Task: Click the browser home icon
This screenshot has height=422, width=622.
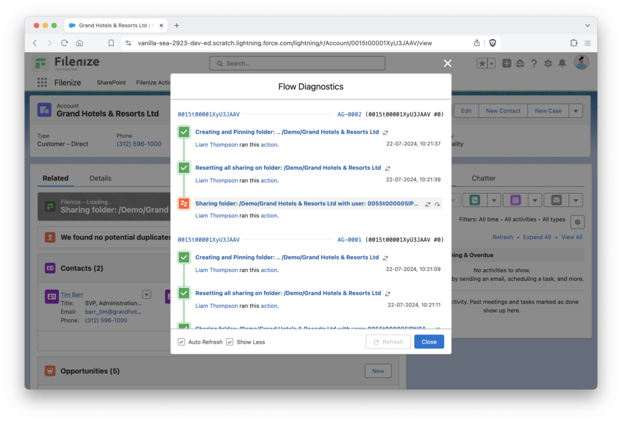Action: coord(80,43)
